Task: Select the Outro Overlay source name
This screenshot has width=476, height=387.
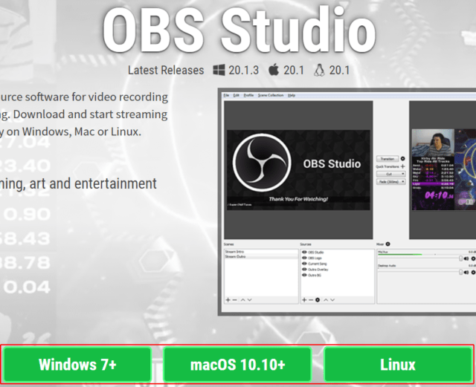Action: [x=318, y=270]
